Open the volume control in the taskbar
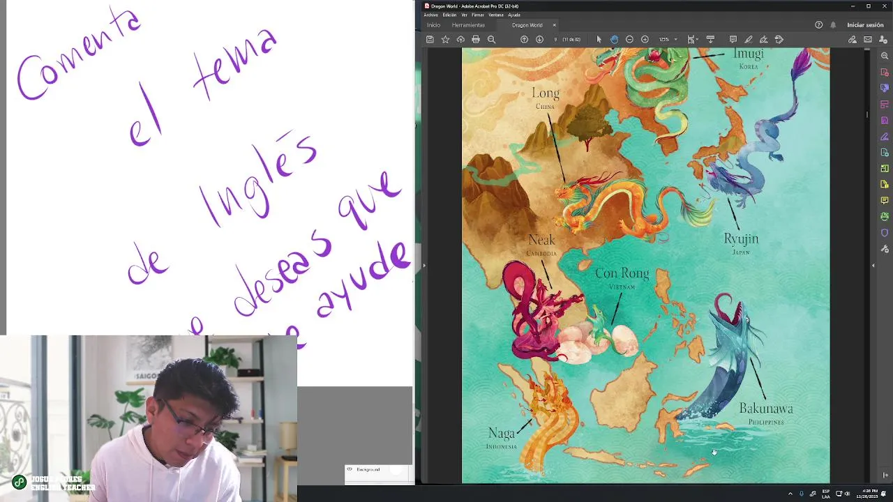The width and height of the screenshot is (893, 502). (847, 494)
